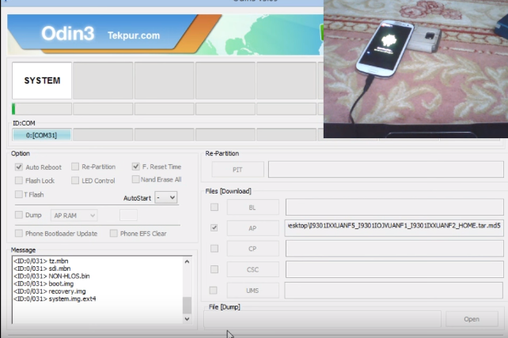Screen dimensions: 508x338
Task: Click the AP file path field with tar.md5
Action: point(394,227)
